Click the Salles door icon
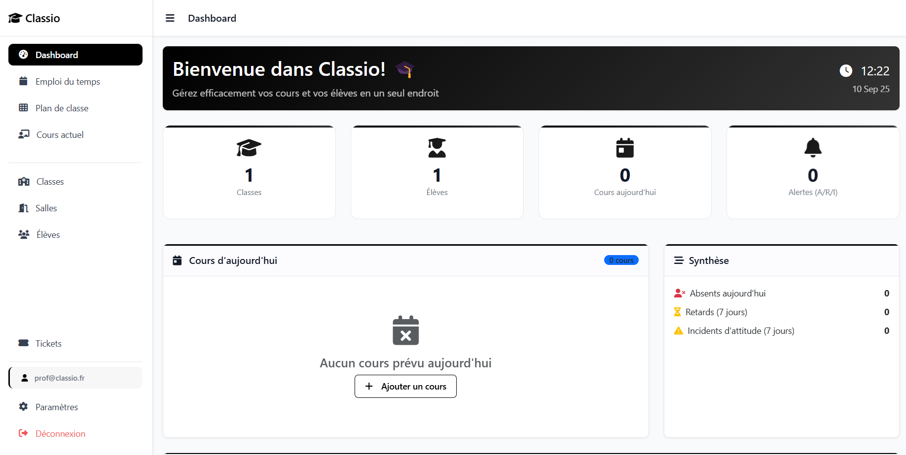 coord(23,208)
